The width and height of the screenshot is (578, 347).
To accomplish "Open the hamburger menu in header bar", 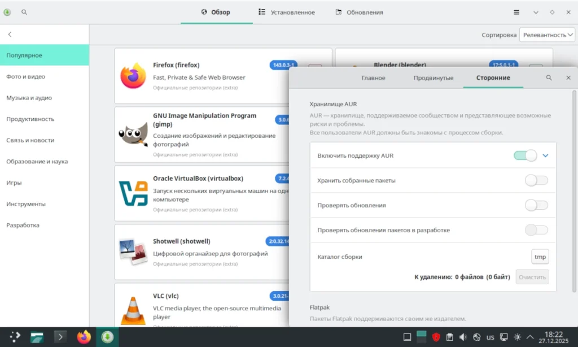I will pyautogui.click(x=516, y=12).
